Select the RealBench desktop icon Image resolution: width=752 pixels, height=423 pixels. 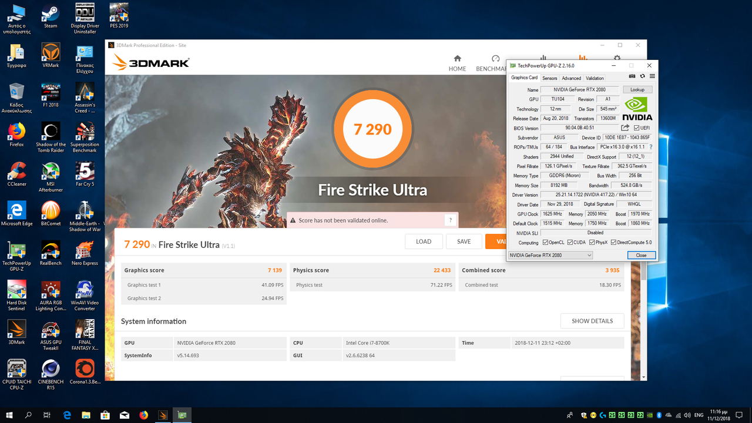51,253
